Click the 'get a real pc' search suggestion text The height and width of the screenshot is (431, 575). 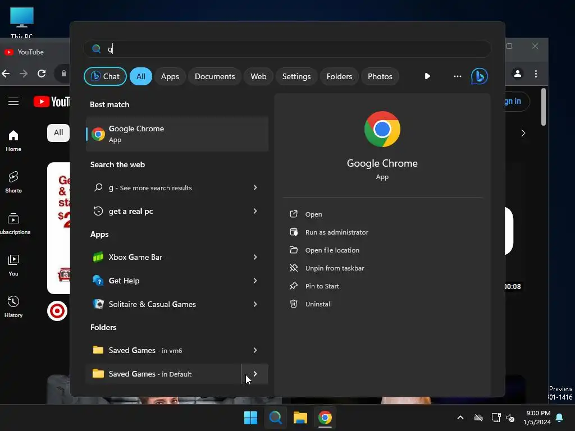click(x=131, y=211)
